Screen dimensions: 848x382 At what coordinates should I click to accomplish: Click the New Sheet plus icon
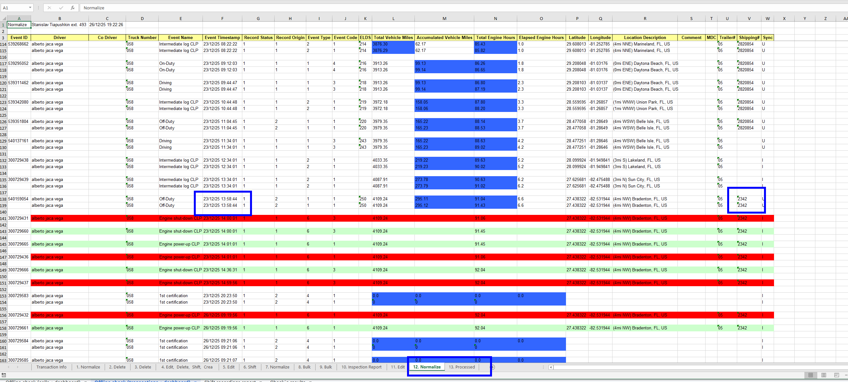(x=493, y=367)
